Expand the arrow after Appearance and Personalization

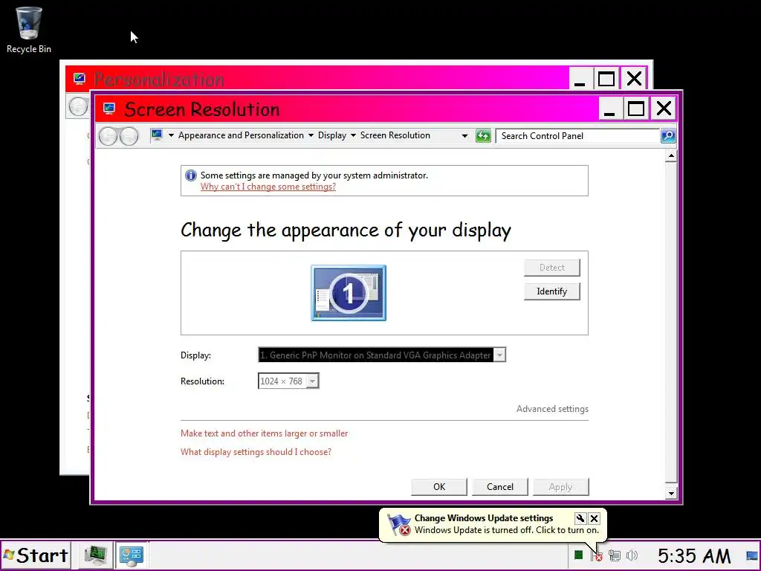pyautogui.click(x=311, y=135)
